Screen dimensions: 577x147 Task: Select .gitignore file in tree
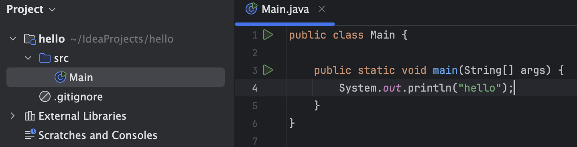[x=116, y=97]
